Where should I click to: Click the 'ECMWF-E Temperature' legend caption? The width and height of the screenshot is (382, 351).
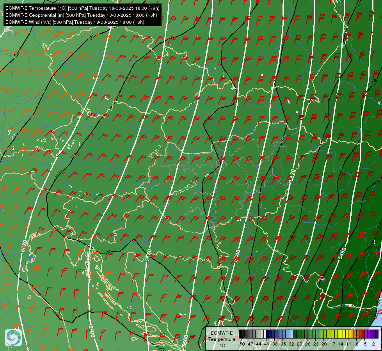(x=222, y=336)
